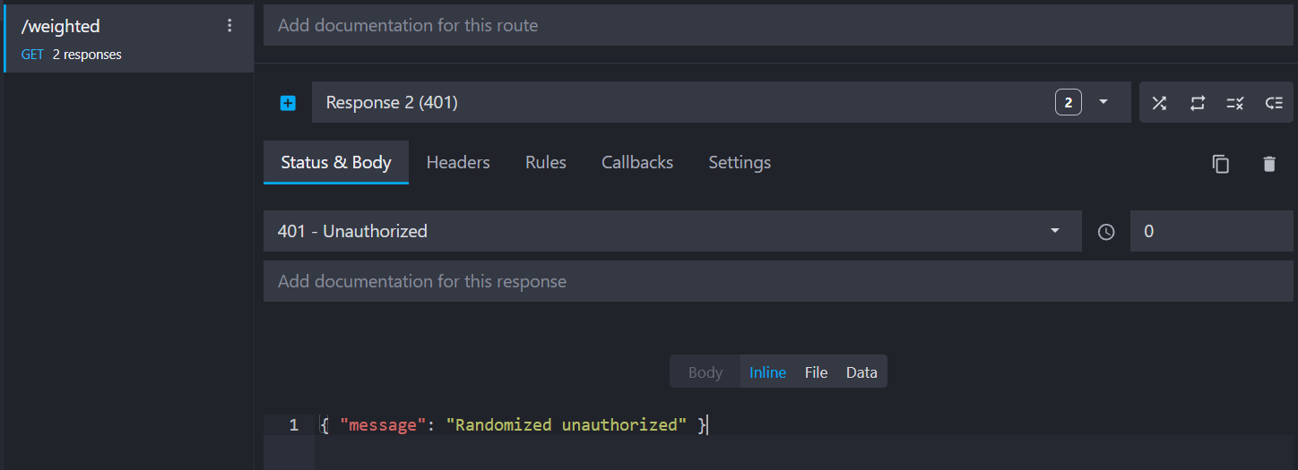Open the Callbacks tab
Viewport: 1298px width, 470px height.
[x=637, y=162]
